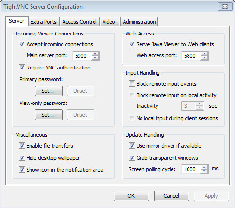Enable No local input during client sessions
Screen dimensions: 235x208
(x=132, y=118)
